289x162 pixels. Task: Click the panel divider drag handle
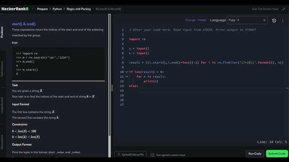pyautogui.click(x=112, y=88)
